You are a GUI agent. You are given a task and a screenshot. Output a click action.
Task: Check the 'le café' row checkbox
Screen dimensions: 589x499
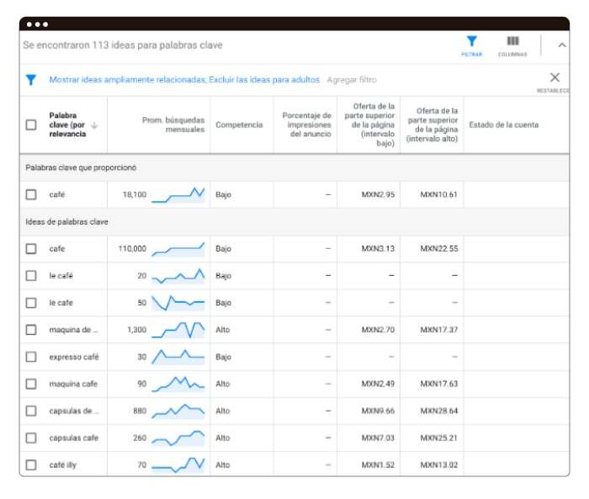(31, 275)
